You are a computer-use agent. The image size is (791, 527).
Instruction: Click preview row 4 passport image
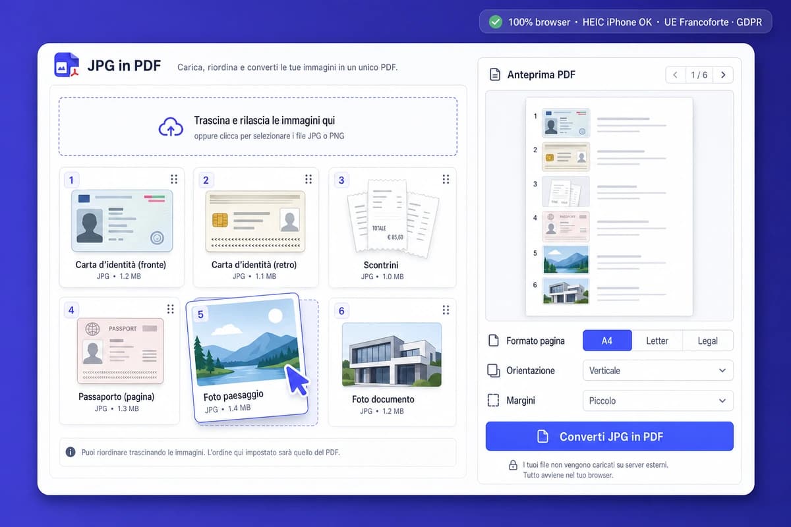[x=566, y=226]
